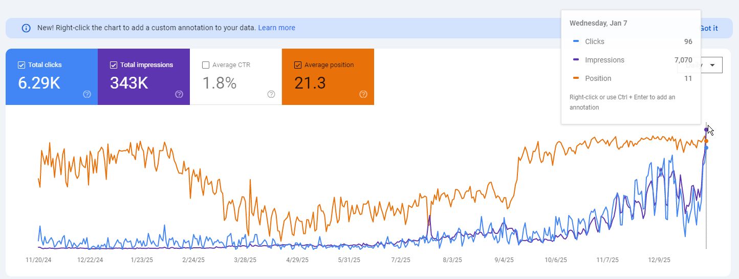
Task: Enable the Average CTR checkbox
Action: [x=206, y=65]
